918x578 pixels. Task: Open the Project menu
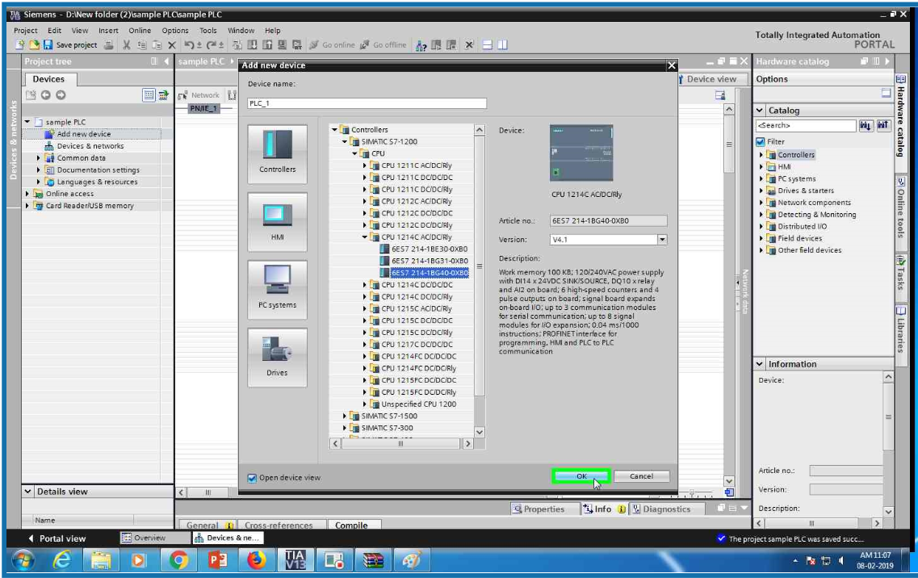tap(25, 31)
